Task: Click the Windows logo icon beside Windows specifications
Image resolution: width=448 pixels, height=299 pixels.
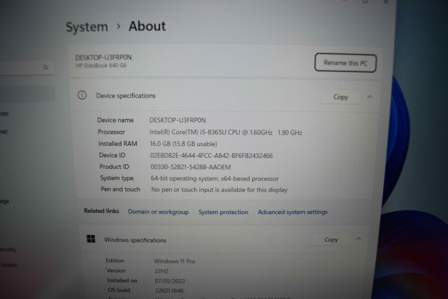Action: (x=91, y=238)
